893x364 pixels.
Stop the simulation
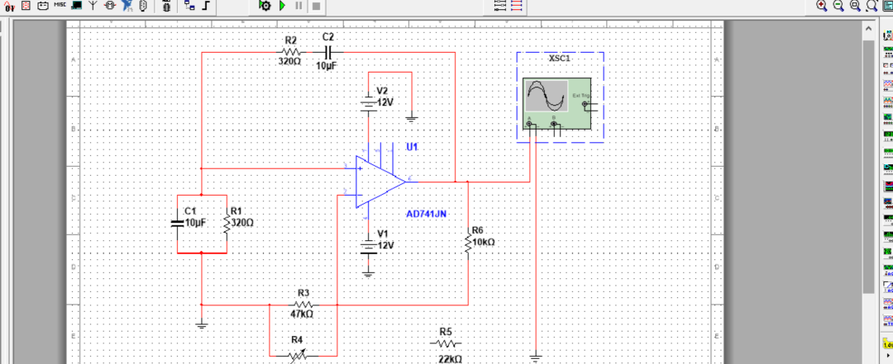point(316,7)
